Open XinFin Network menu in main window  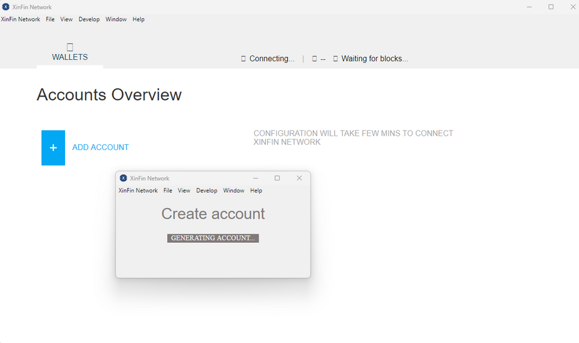point(20,19)
